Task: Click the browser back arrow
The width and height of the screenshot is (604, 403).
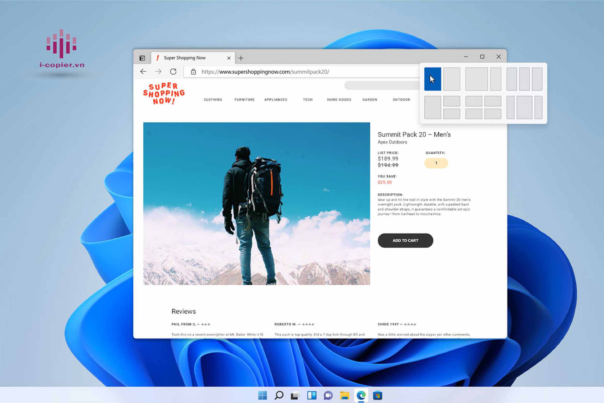Action: point(143,72)
